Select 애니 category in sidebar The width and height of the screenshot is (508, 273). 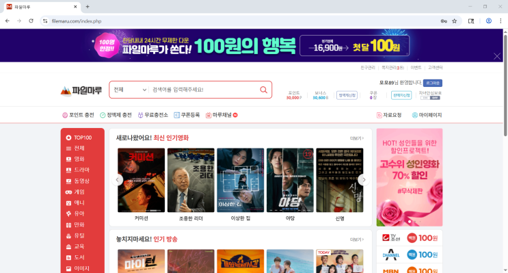[75, 203]
